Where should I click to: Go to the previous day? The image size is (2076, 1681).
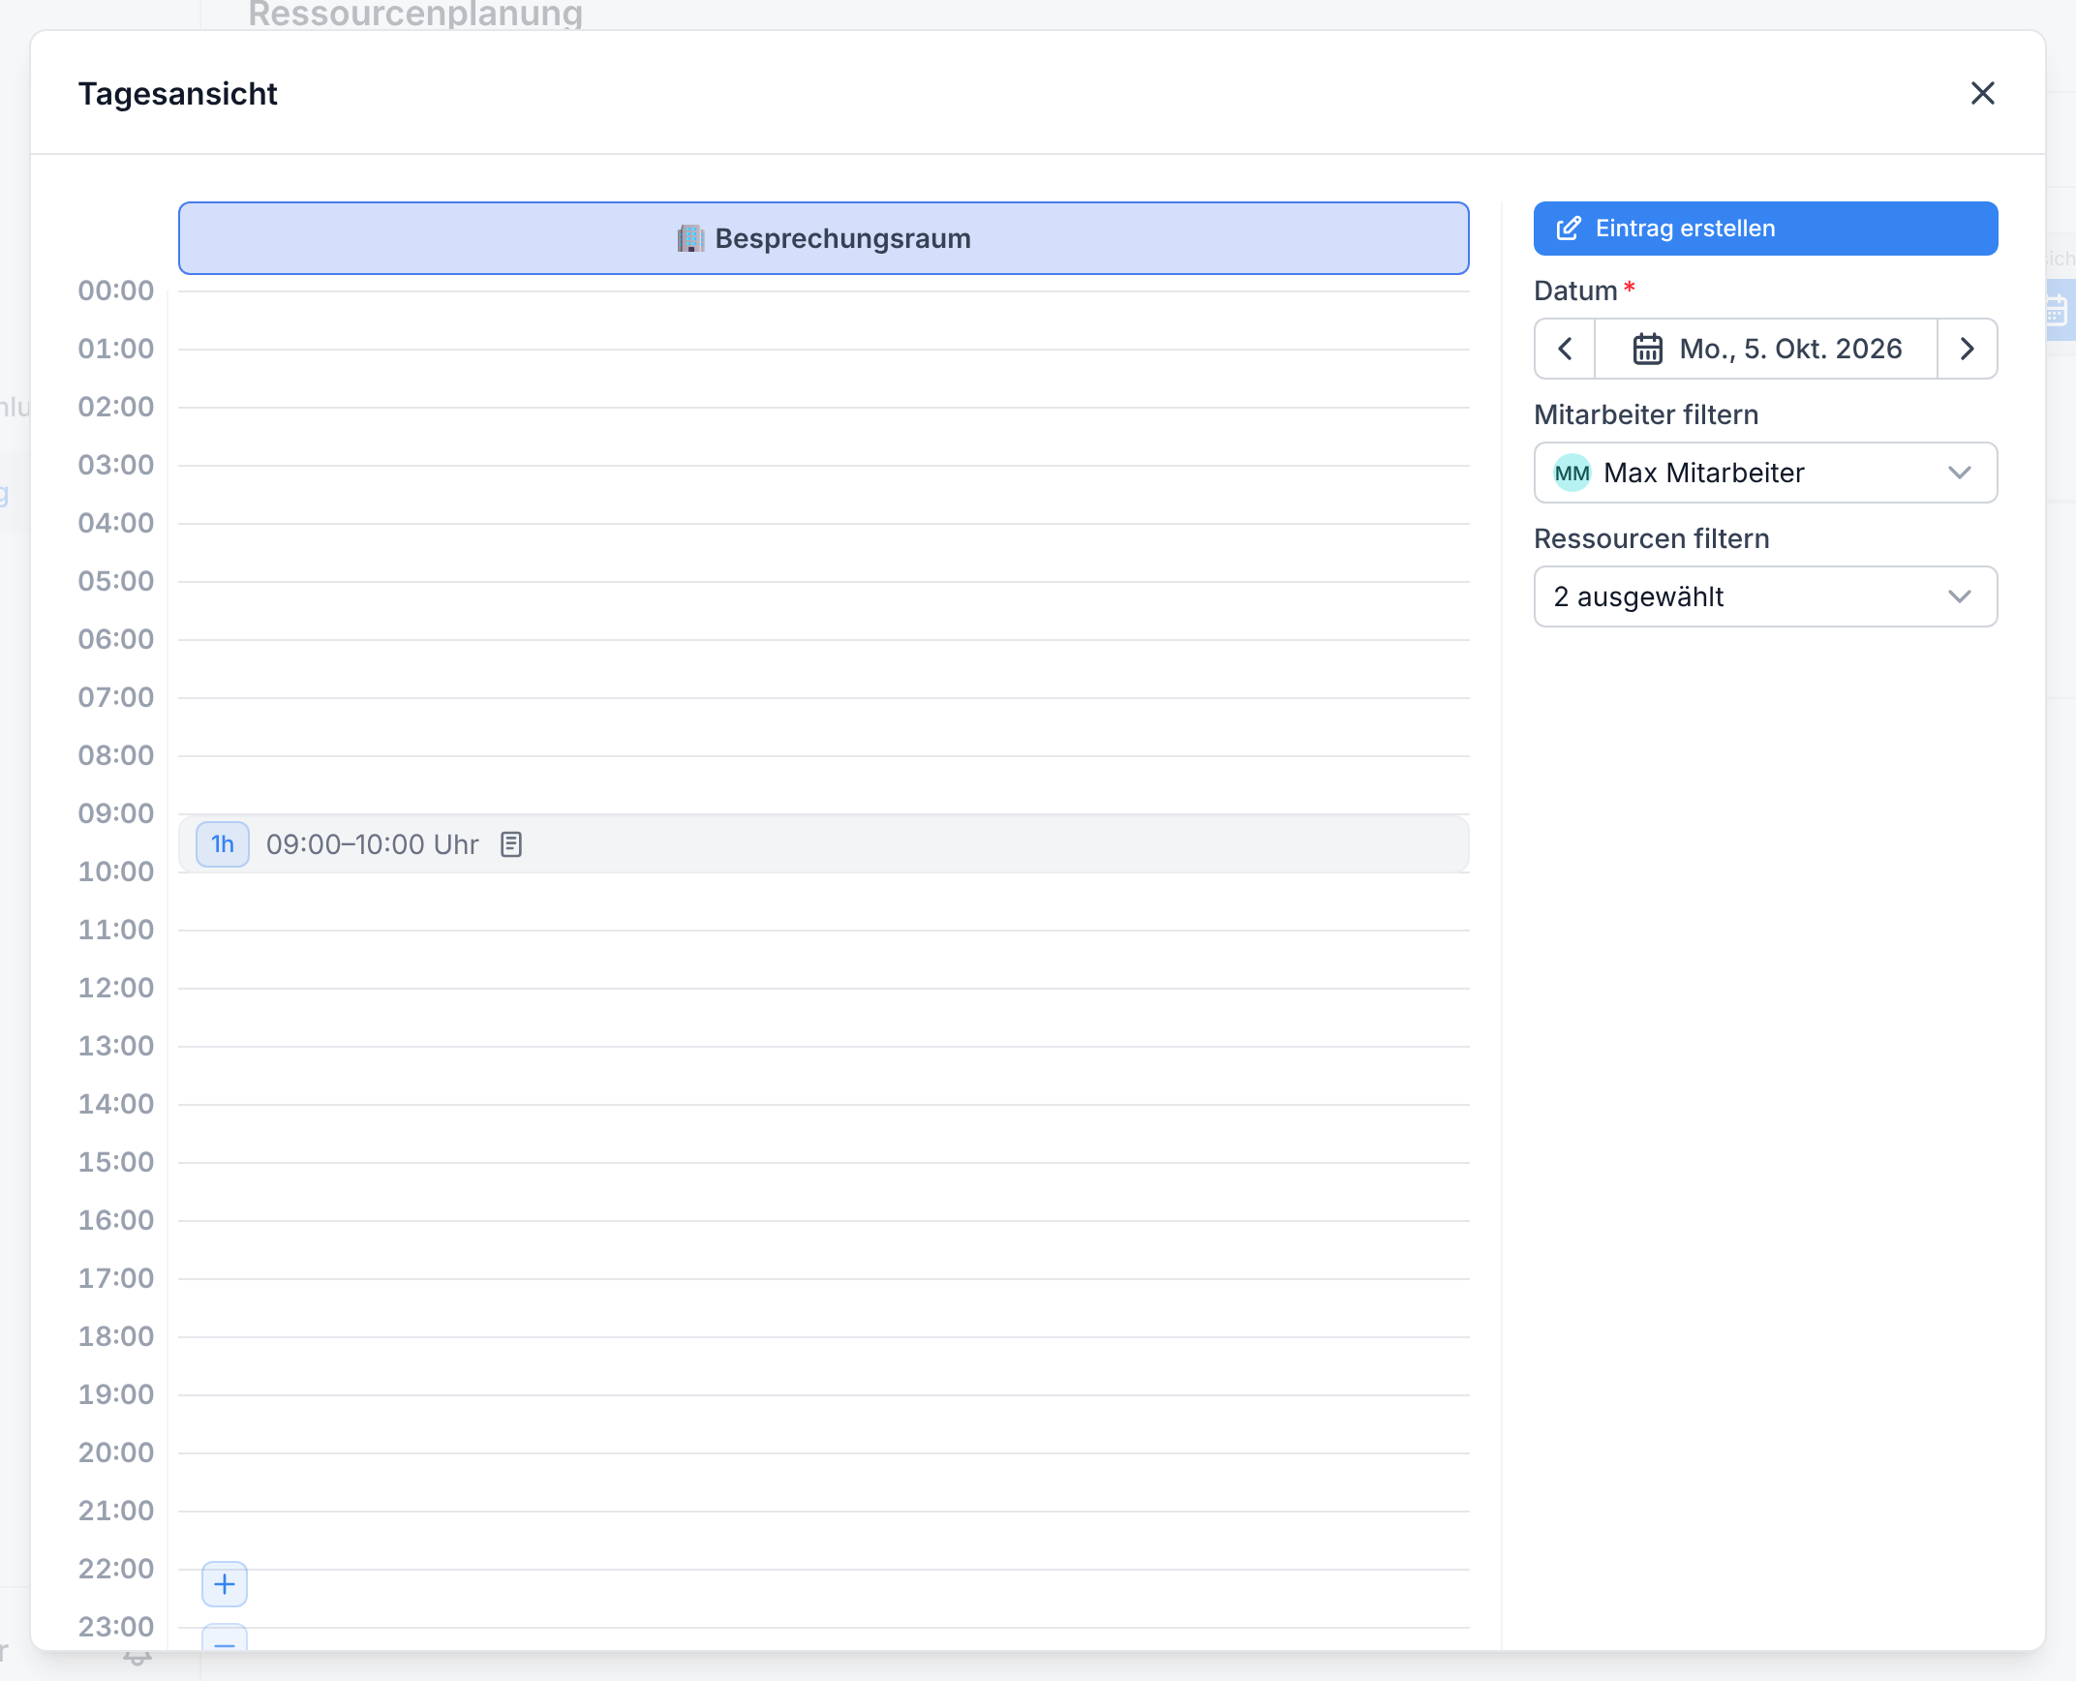click(1565, 349)
